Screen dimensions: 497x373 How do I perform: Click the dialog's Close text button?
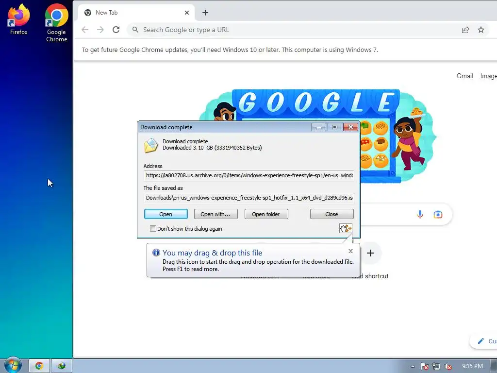331,214
